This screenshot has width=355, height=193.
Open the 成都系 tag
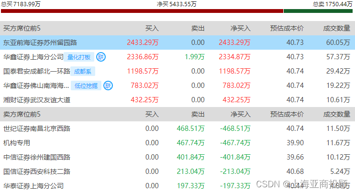pyautogui.click(x=83, y=71)
